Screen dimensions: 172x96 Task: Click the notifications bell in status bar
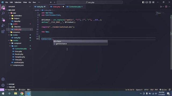pyautogui.click(x=170, y=90)
